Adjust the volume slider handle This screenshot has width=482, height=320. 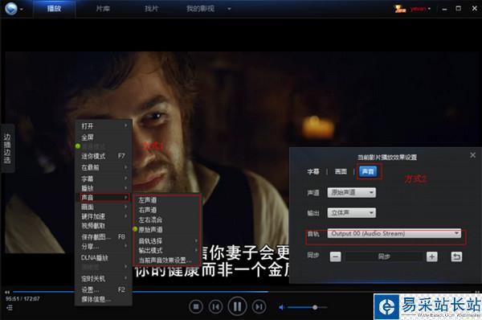[315, 307]
